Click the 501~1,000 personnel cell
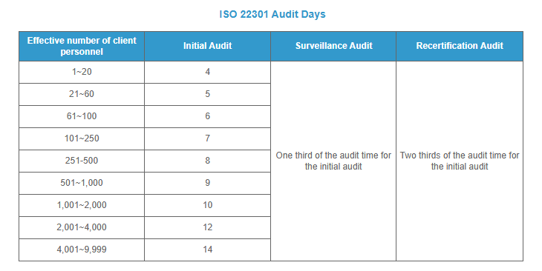Image resolution: width=542 pixels, height=271 pixels. coord(82,183)
